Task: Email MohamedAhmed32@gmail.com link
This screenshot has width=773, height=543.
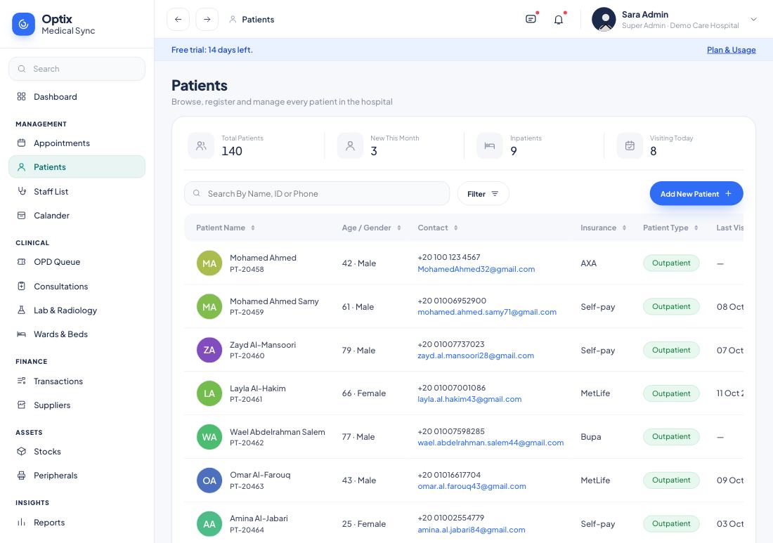Action: [476, 269]
